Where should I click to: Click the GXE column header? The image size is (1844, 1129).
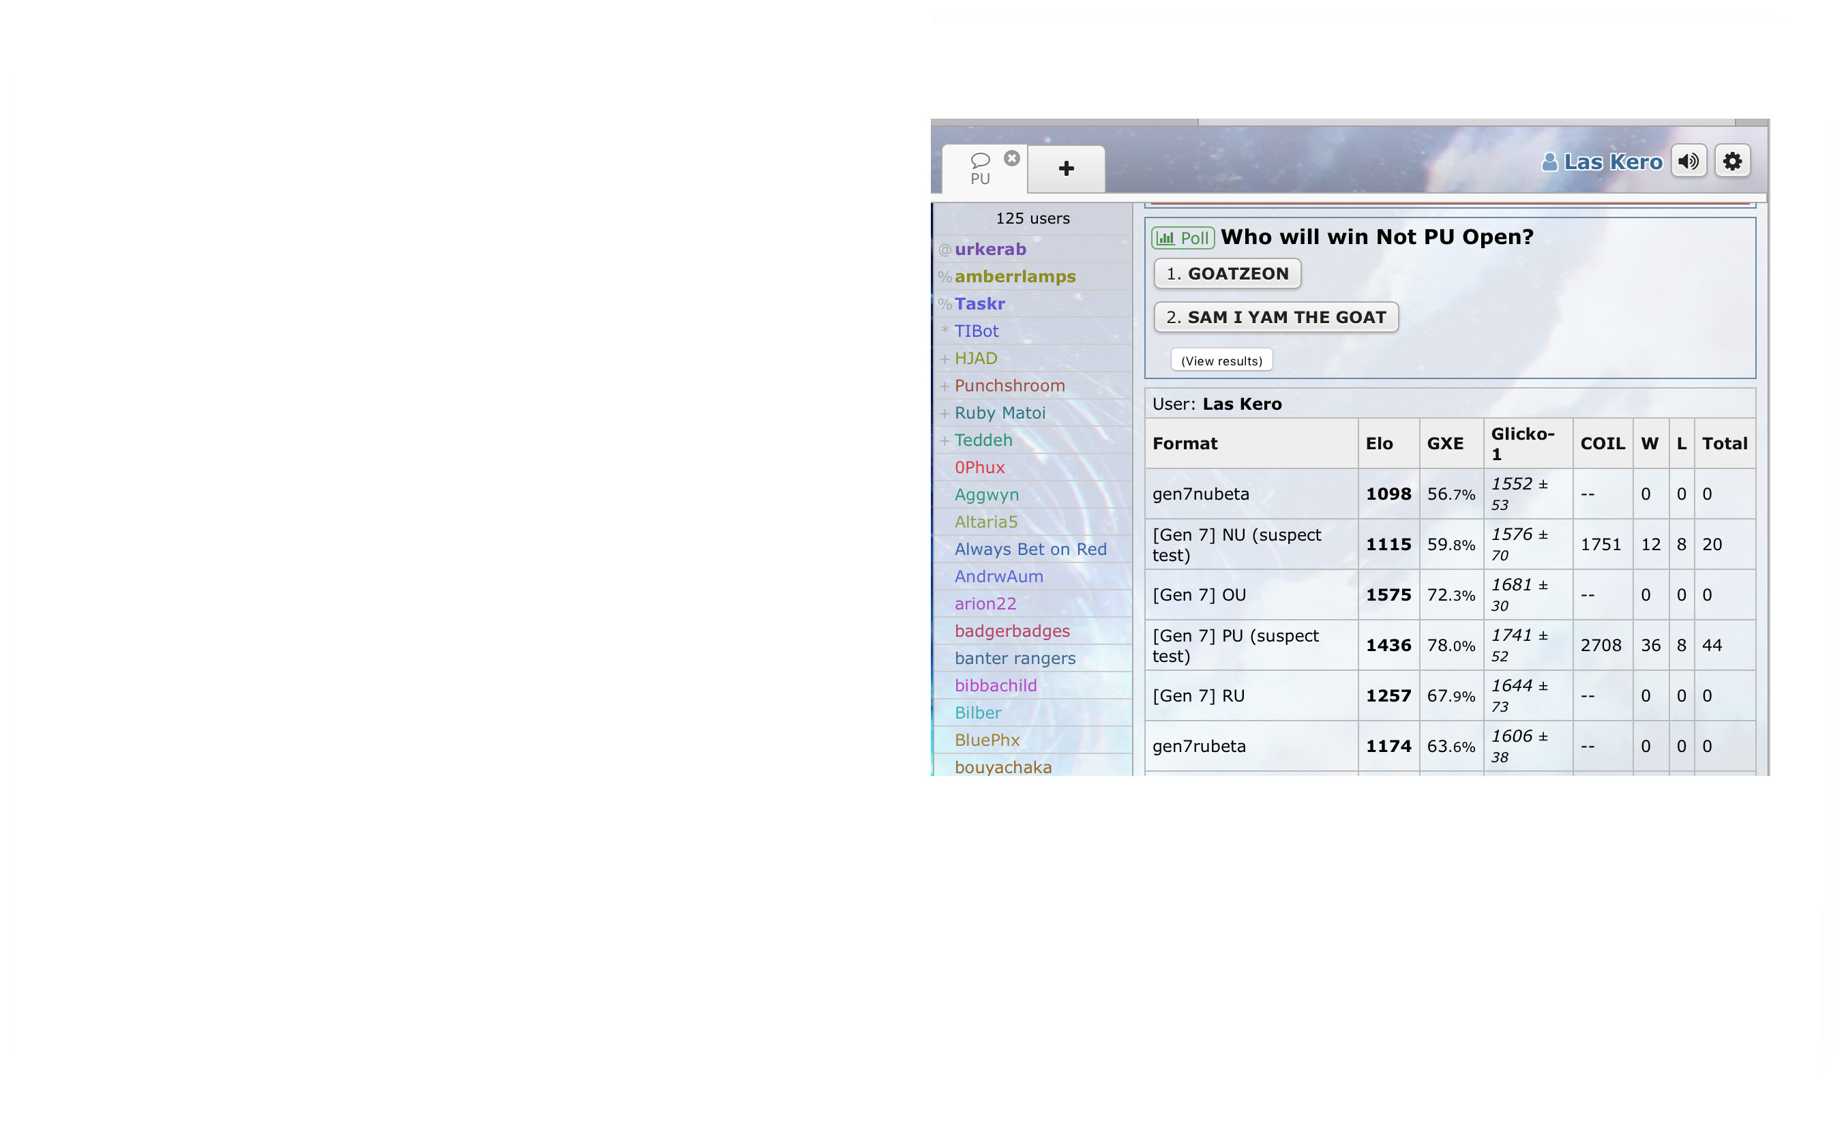(x=1452, y=444)
